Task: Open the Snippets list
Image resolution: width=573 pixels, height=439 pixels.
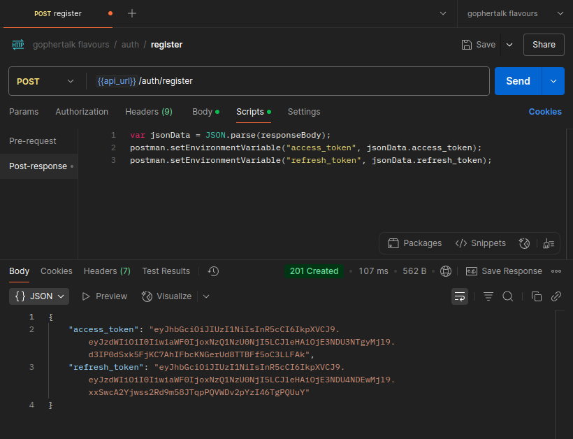Action: [x=481, y=243]
